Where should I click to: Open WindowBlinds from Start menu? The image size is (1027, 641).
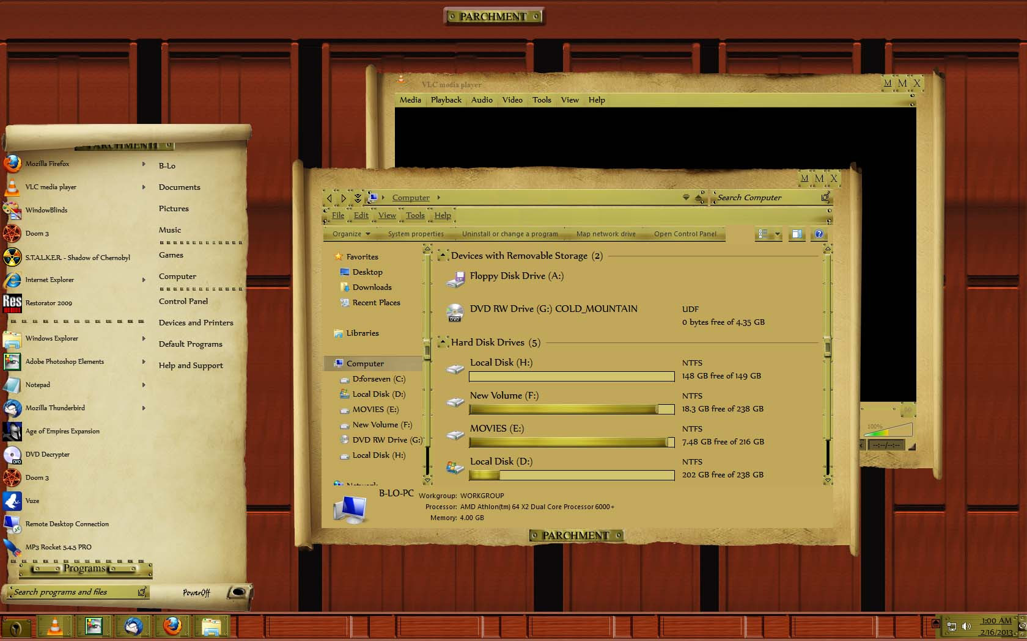tap(46, 210)
